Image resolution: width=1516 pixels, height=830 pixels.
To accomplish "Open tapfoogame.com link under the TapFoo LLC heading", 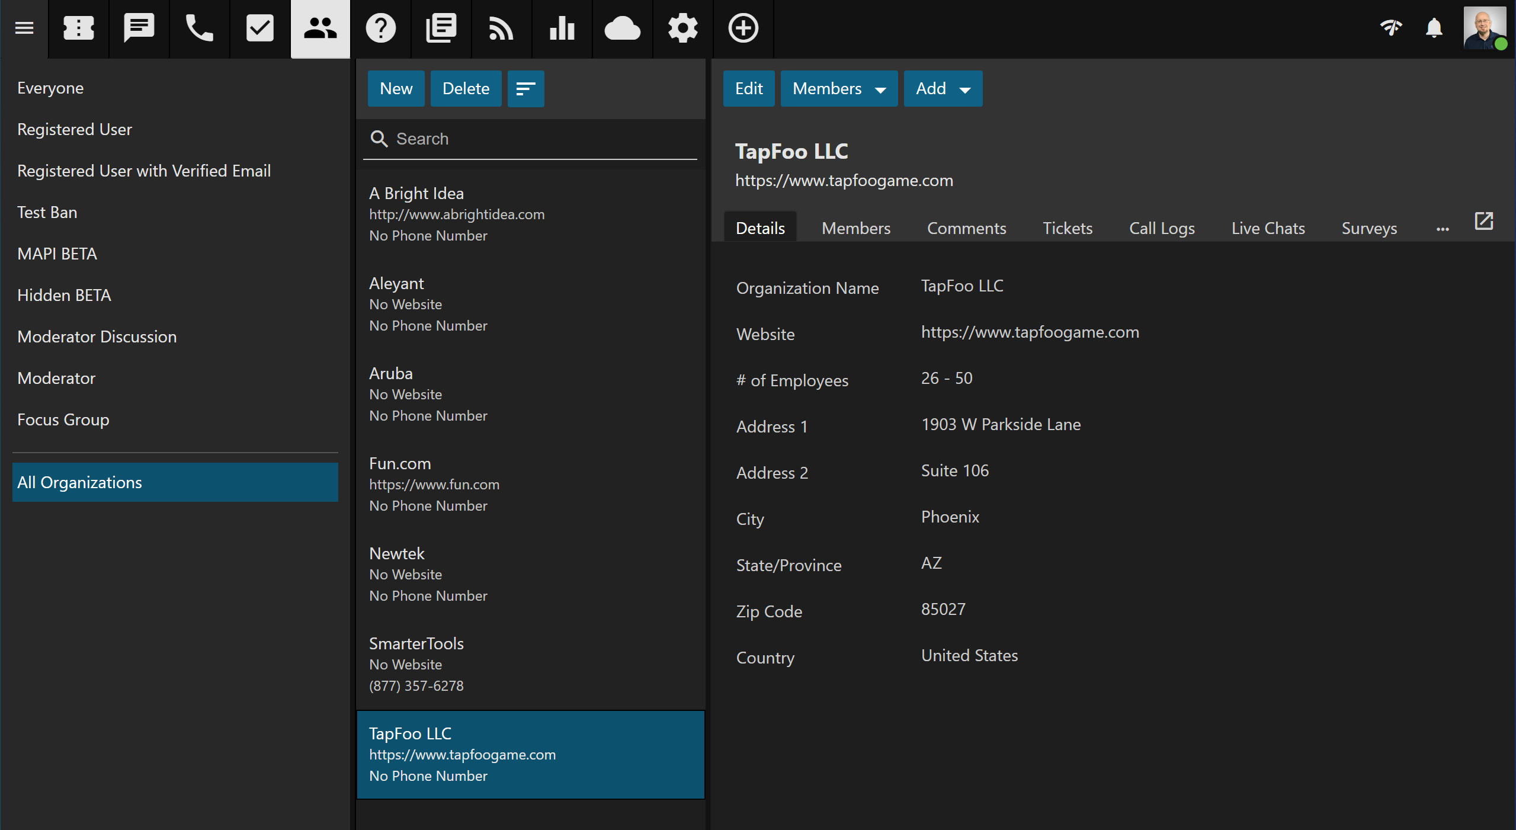I will pos(844,180).
